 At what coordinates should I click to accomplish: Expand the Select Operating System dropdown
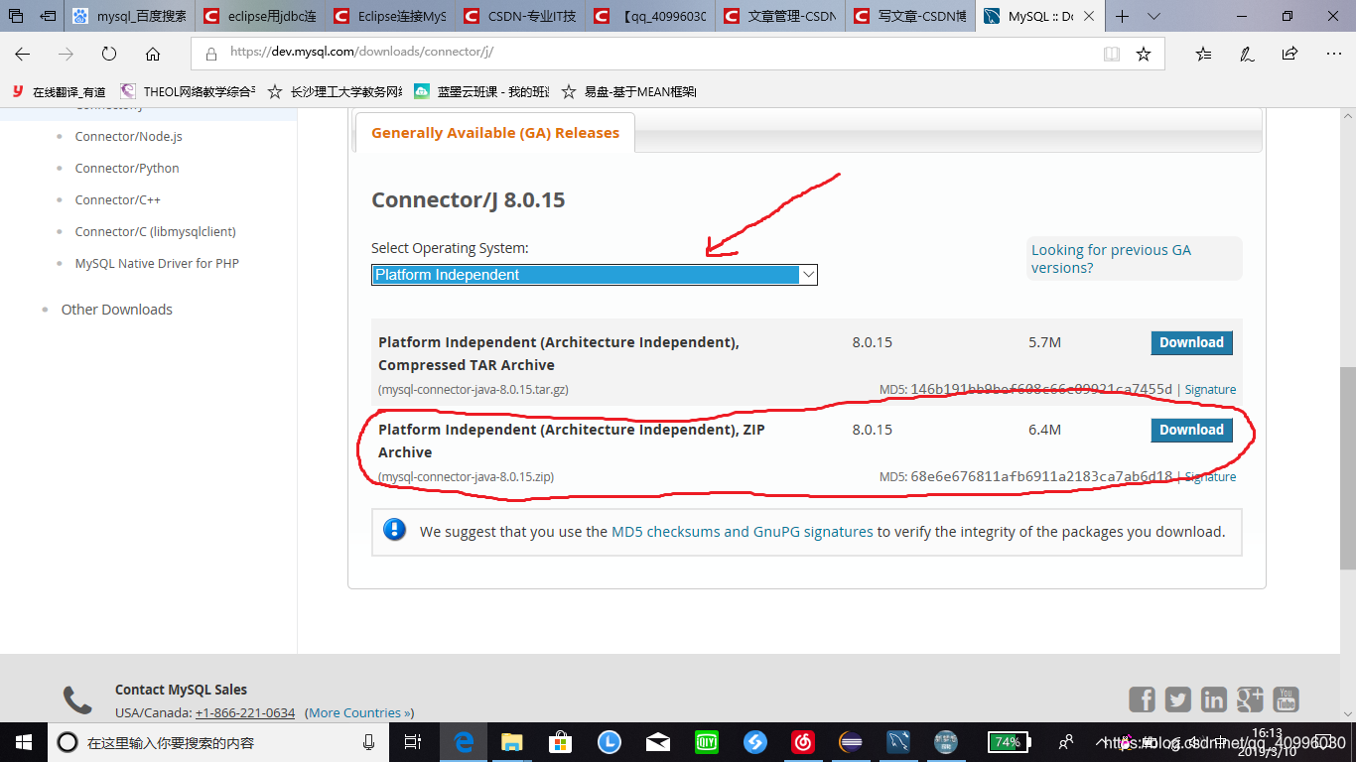(x=594, y=275)
